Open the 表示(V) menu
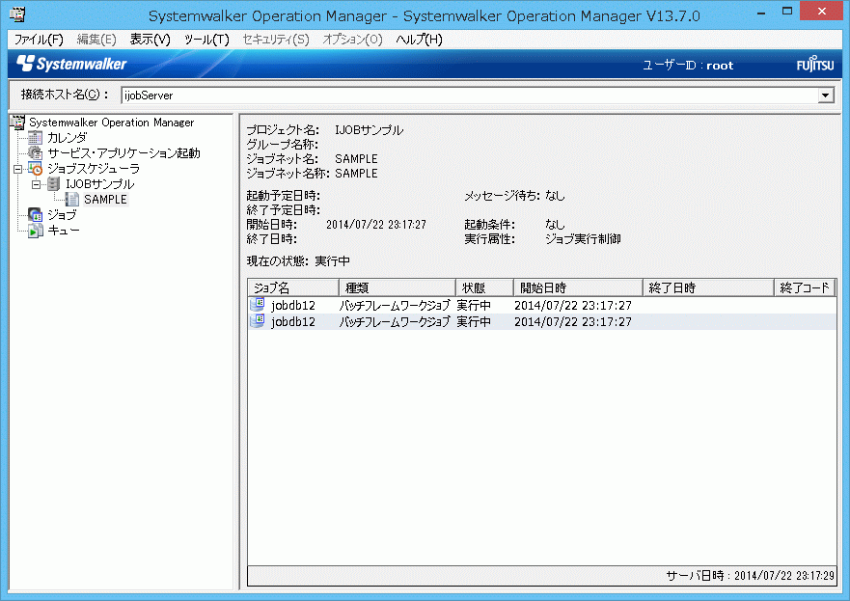 [150, 40]
